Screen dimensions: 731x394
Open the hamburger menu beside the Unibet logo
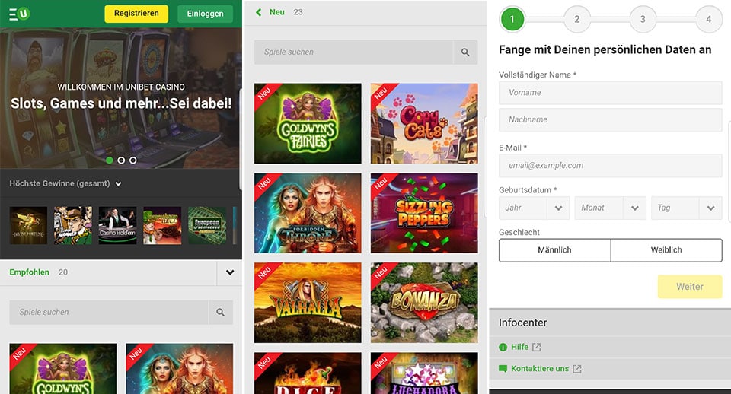13,14
